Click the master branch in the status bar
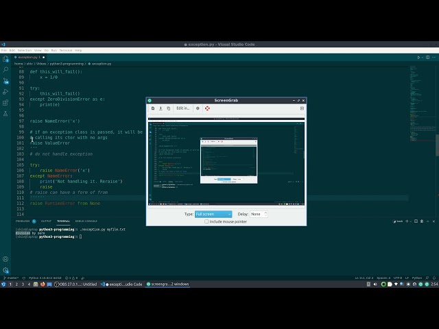The image size is (439, 329). pyautogui.click(x=11, y=278)
